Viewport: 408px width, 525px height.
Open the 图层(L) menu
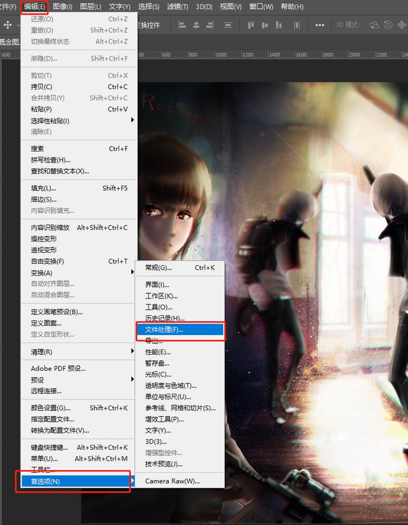click(x=91, y=7)
